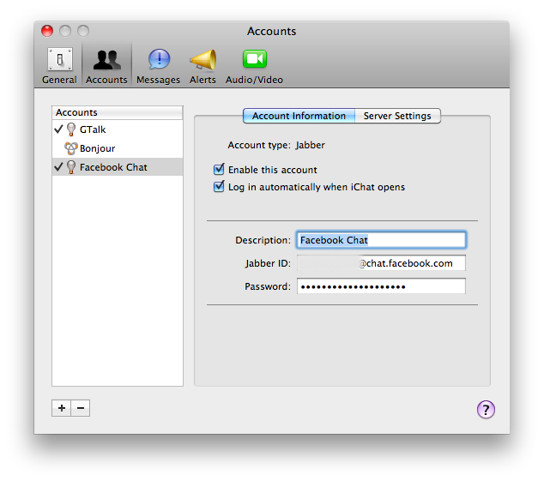Click the GTalk lightbulb icon
The height and width of the screenshot is (481, 544).
point(71,129)
